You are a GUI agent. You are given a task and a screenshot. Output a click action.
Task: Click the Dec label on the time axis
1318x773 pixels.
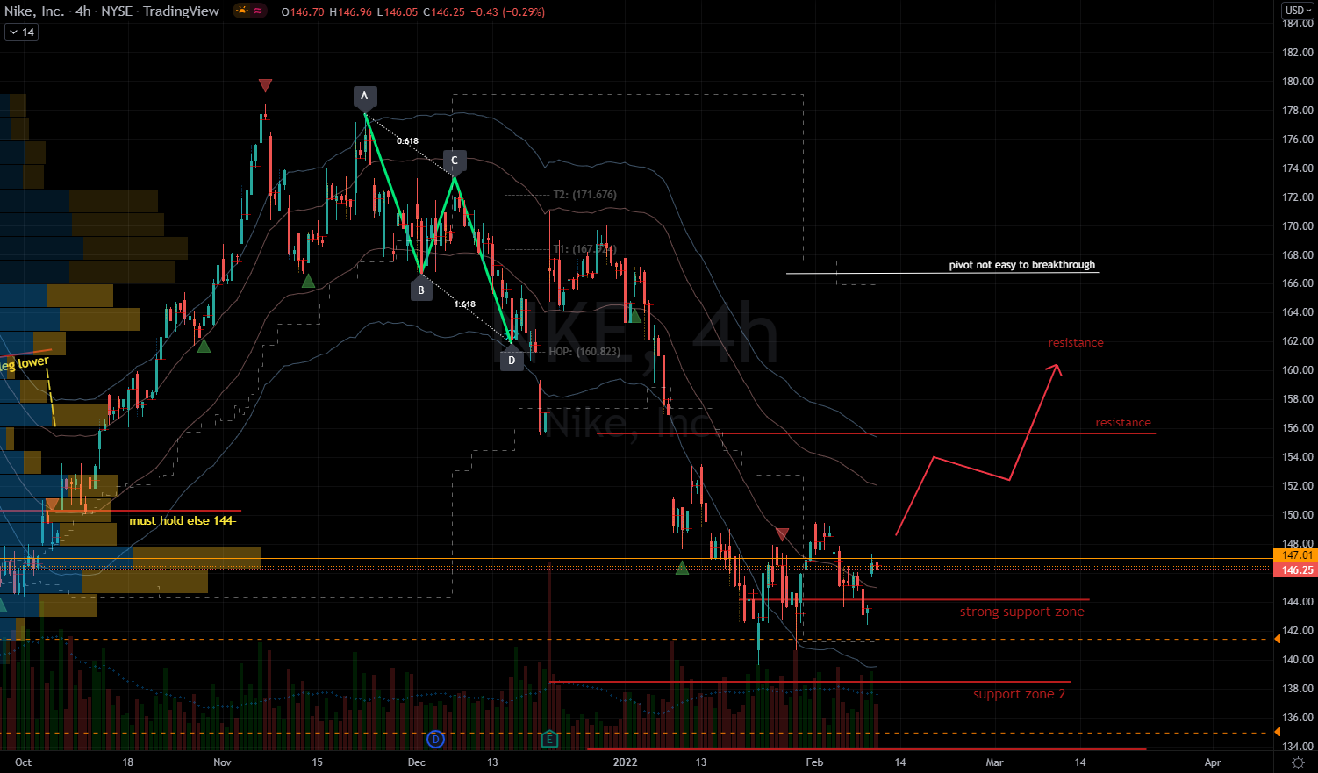click(x=417, y=762)
